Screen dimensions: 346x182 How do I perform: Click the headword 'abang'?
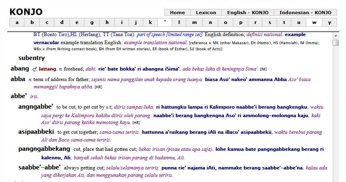[x=19, y=69]
